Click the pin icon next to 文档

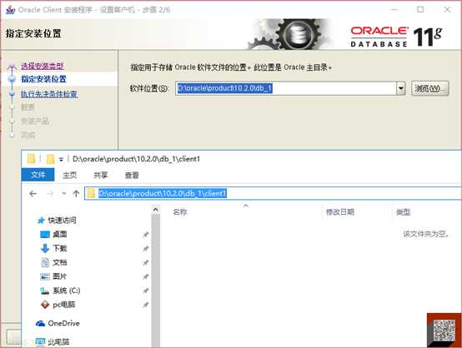pyautogui.click(x=146, y=263)
